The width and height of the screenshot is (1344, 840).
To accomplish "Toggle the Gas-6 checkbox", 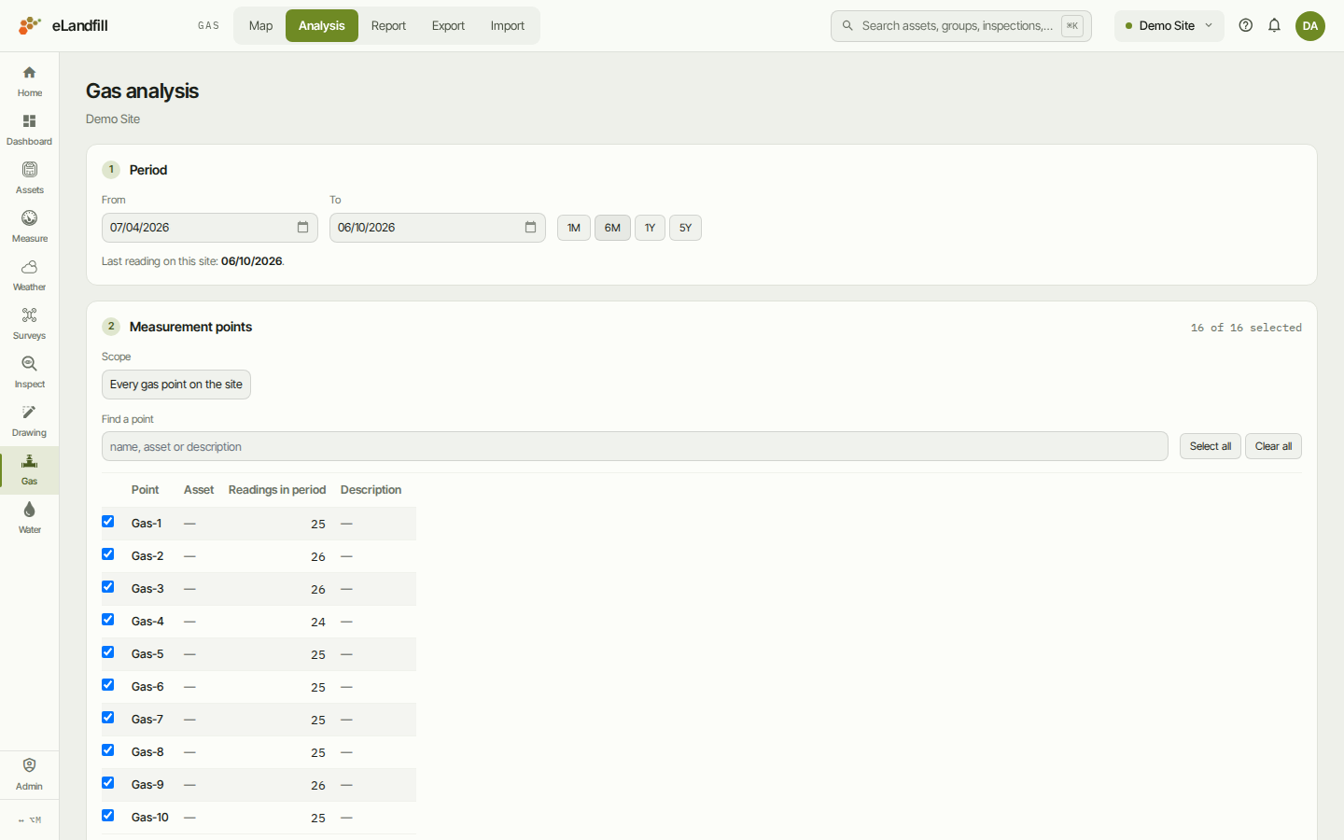I will [108, 685].
